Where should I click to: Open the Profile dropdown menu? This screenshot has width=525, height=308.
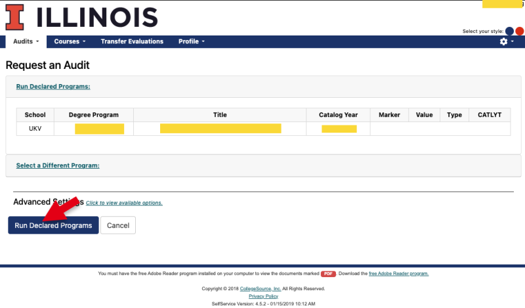(191, 41)
